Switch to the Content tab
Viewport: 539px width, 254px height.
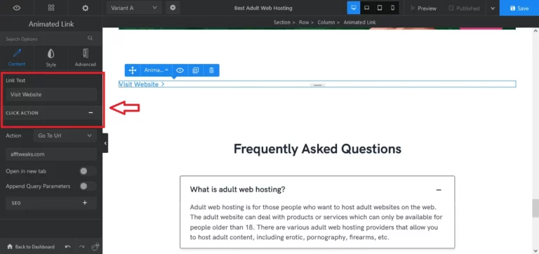pyautogui.click(x=17, y=58)
